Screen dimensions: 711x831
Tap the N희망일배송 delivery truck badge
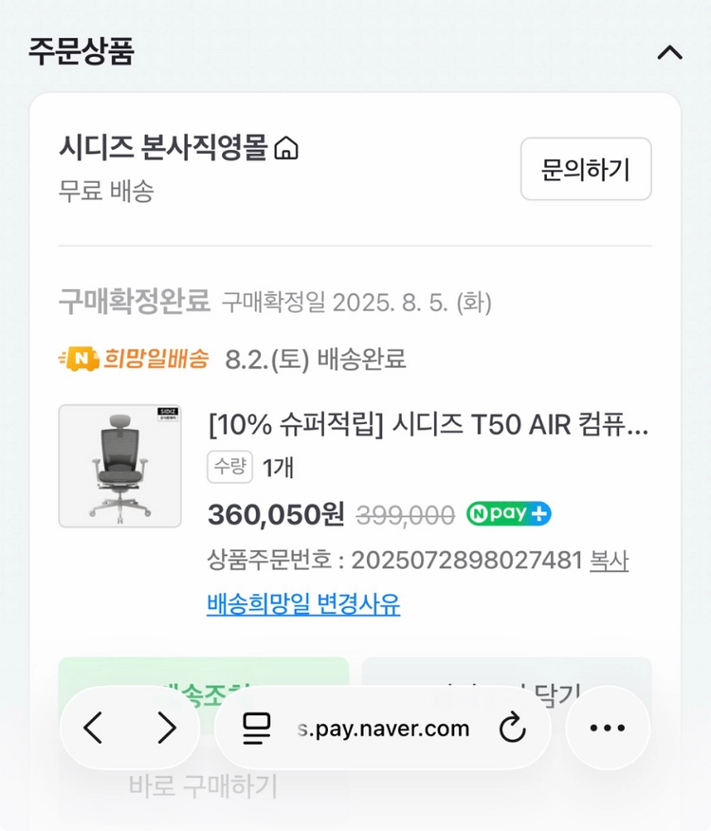tap(134, 359)
